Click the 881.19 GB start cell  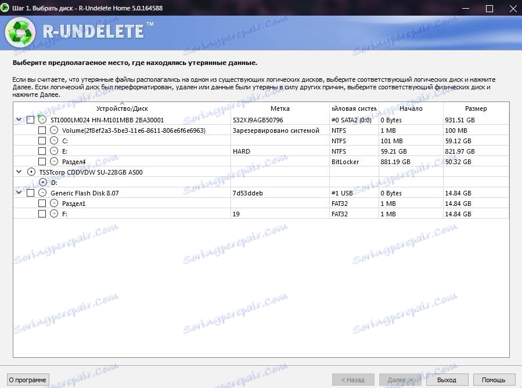click(395, 162)
